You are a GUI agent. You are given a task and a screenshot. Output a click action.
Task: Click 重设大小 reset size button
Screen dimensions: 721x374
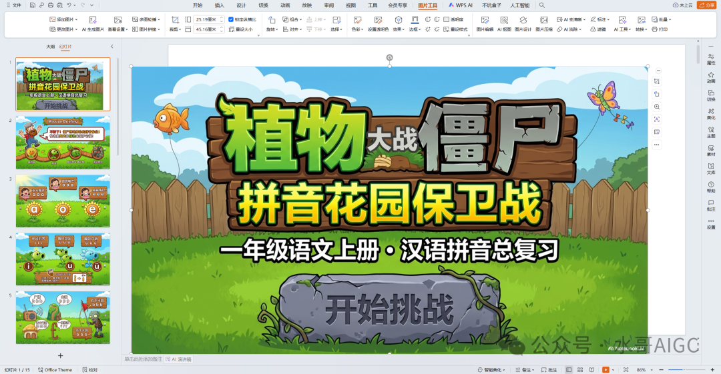(x=240, y=29)
